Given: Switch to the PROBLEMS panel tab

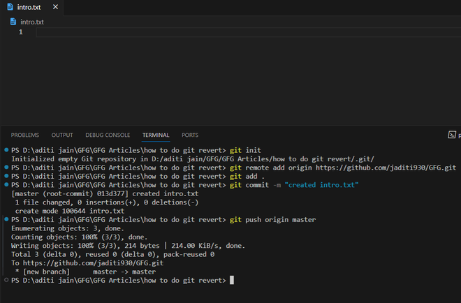Looking at the screenshot, I should click(25, 135).
